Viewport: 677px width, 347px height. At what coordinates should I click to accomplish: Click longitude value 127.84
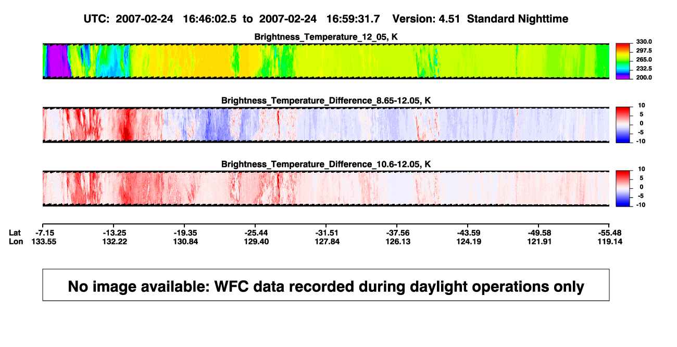[326, 241]
